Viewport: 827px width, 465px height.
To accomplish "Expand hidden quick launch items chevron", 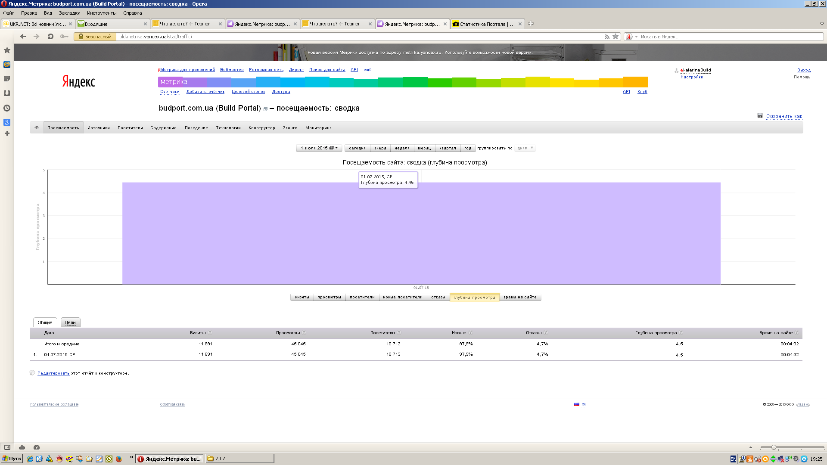I will tap(131, 458).
